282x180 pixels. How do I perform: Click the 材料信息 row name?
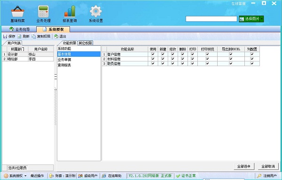[127, 59]
